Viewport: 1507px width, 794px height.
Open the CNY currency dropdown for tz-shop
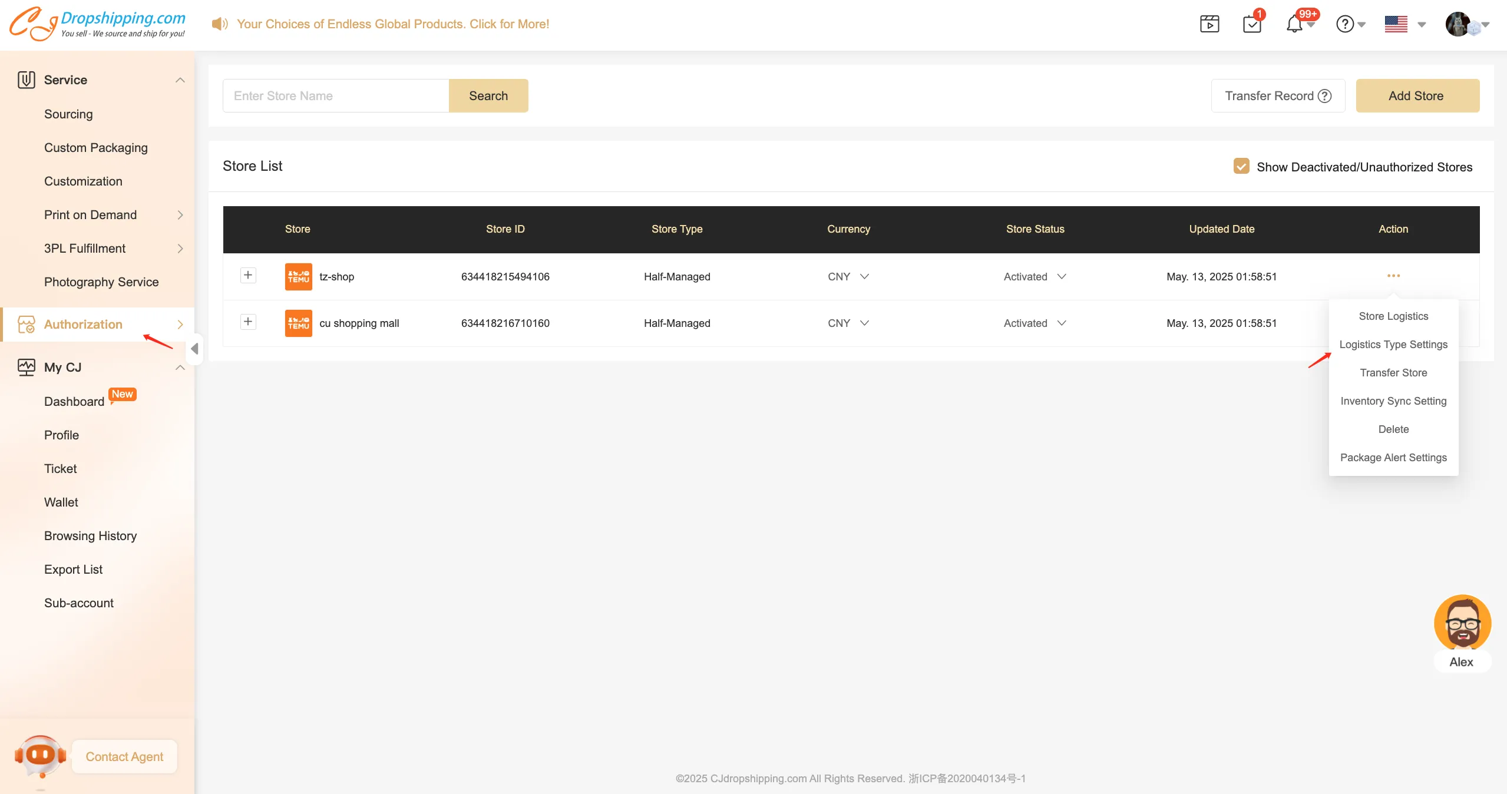848,277
